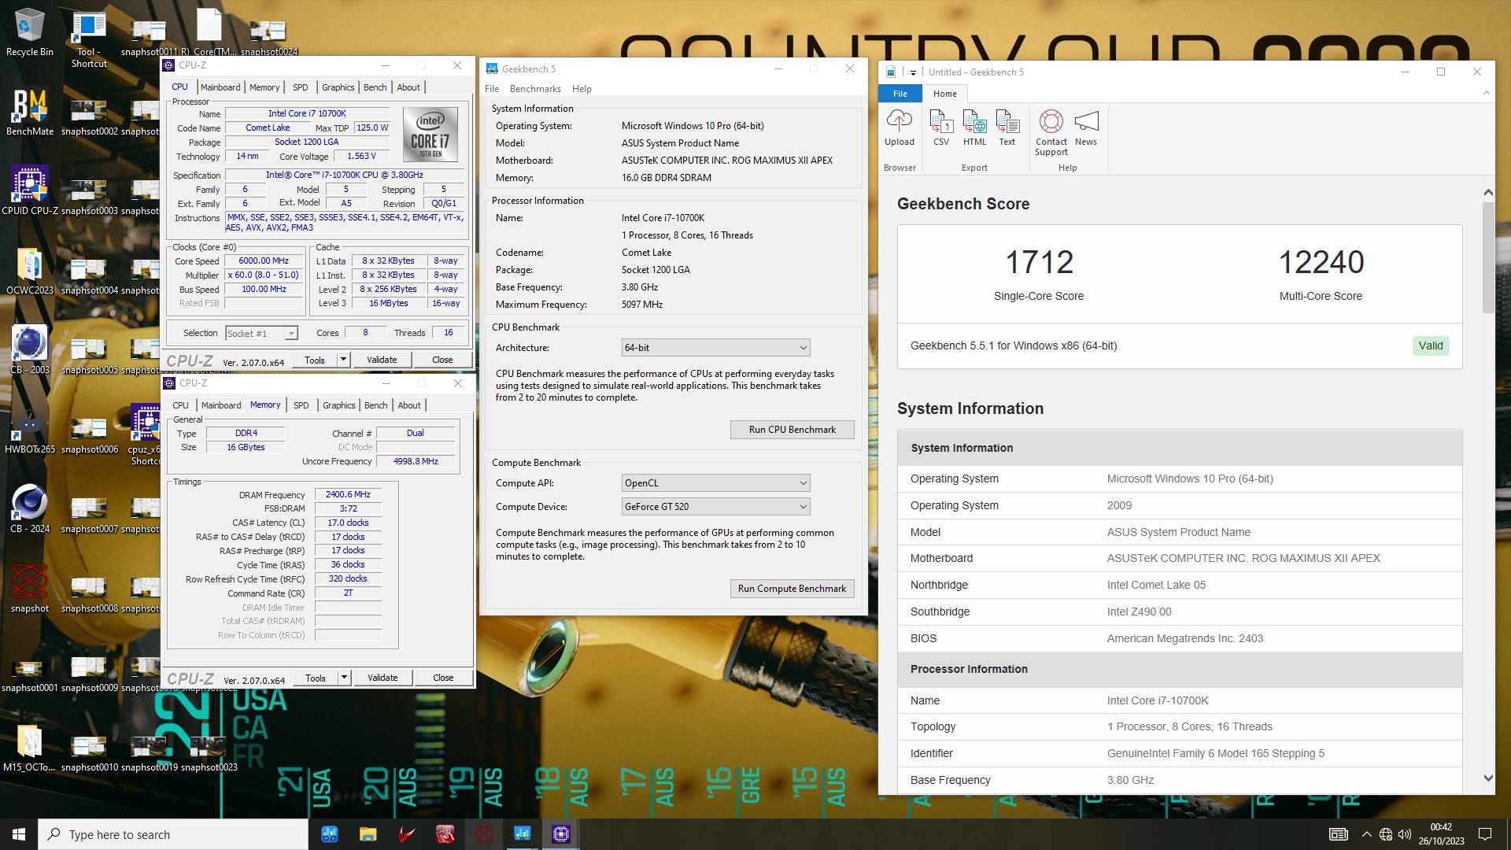Click the Type here to search box
This screenshot has height=850, width=1511.
(x=173, y=834)
